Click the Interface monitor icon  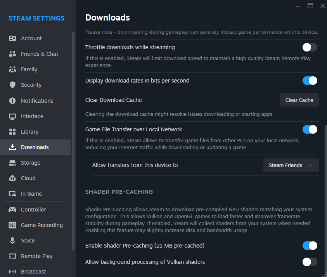point(12,116)
